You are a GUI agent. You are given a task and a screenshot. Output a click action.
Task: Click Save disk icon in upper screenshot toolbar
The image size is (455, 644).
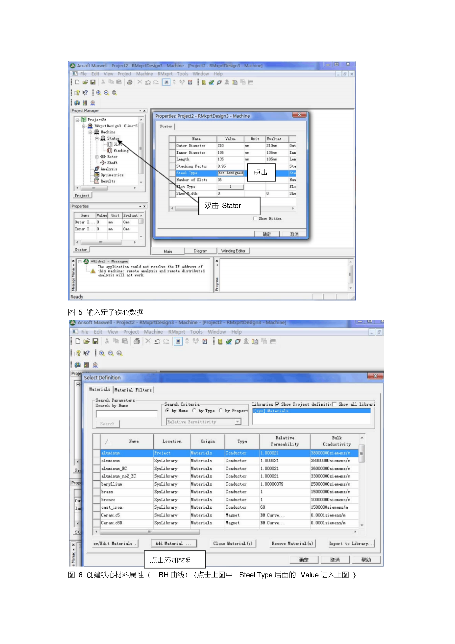[x=93, y=82]
